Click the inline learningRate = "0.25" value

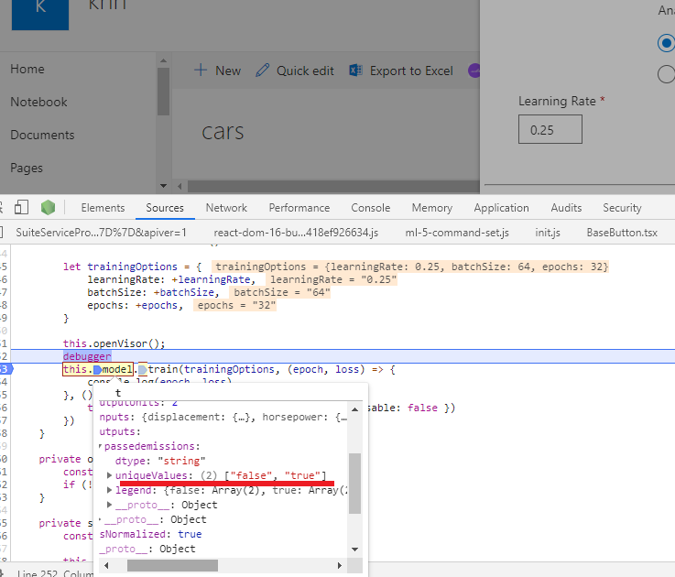coord(331,279)
